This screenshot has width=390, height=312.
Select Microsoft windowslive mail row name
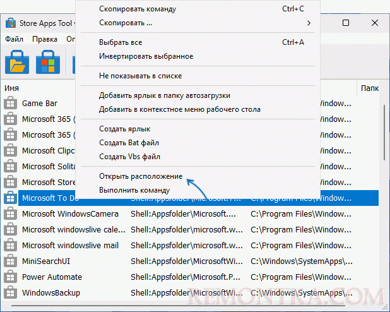click(70, 246)
